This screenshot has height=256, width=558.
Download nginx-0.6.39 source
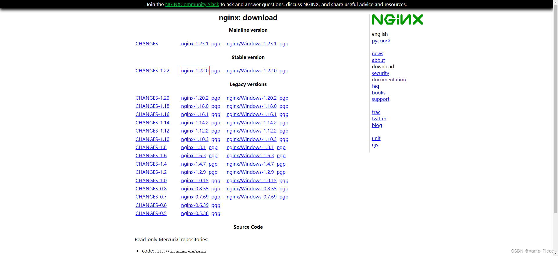coord(195,205)
